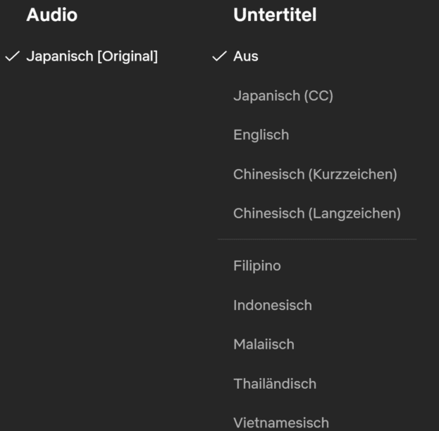Choose Chinesisch (Kurzzeichen) subtitles
Image resolution: width=439 pixels, height=431 pixels.
315,174
